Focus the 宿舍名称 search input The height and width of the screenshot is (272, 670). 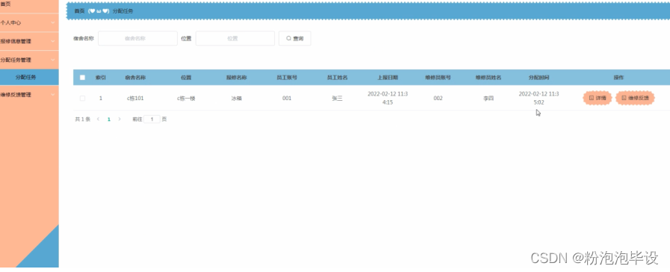137,38
